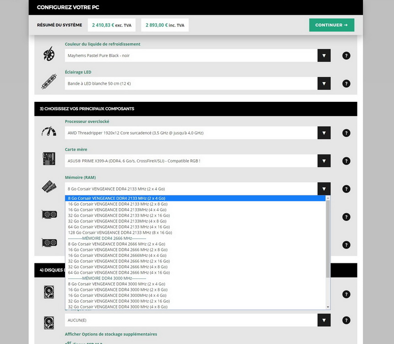
Task: Open help for coolant liquid color
Action: (x=346, y=56)
